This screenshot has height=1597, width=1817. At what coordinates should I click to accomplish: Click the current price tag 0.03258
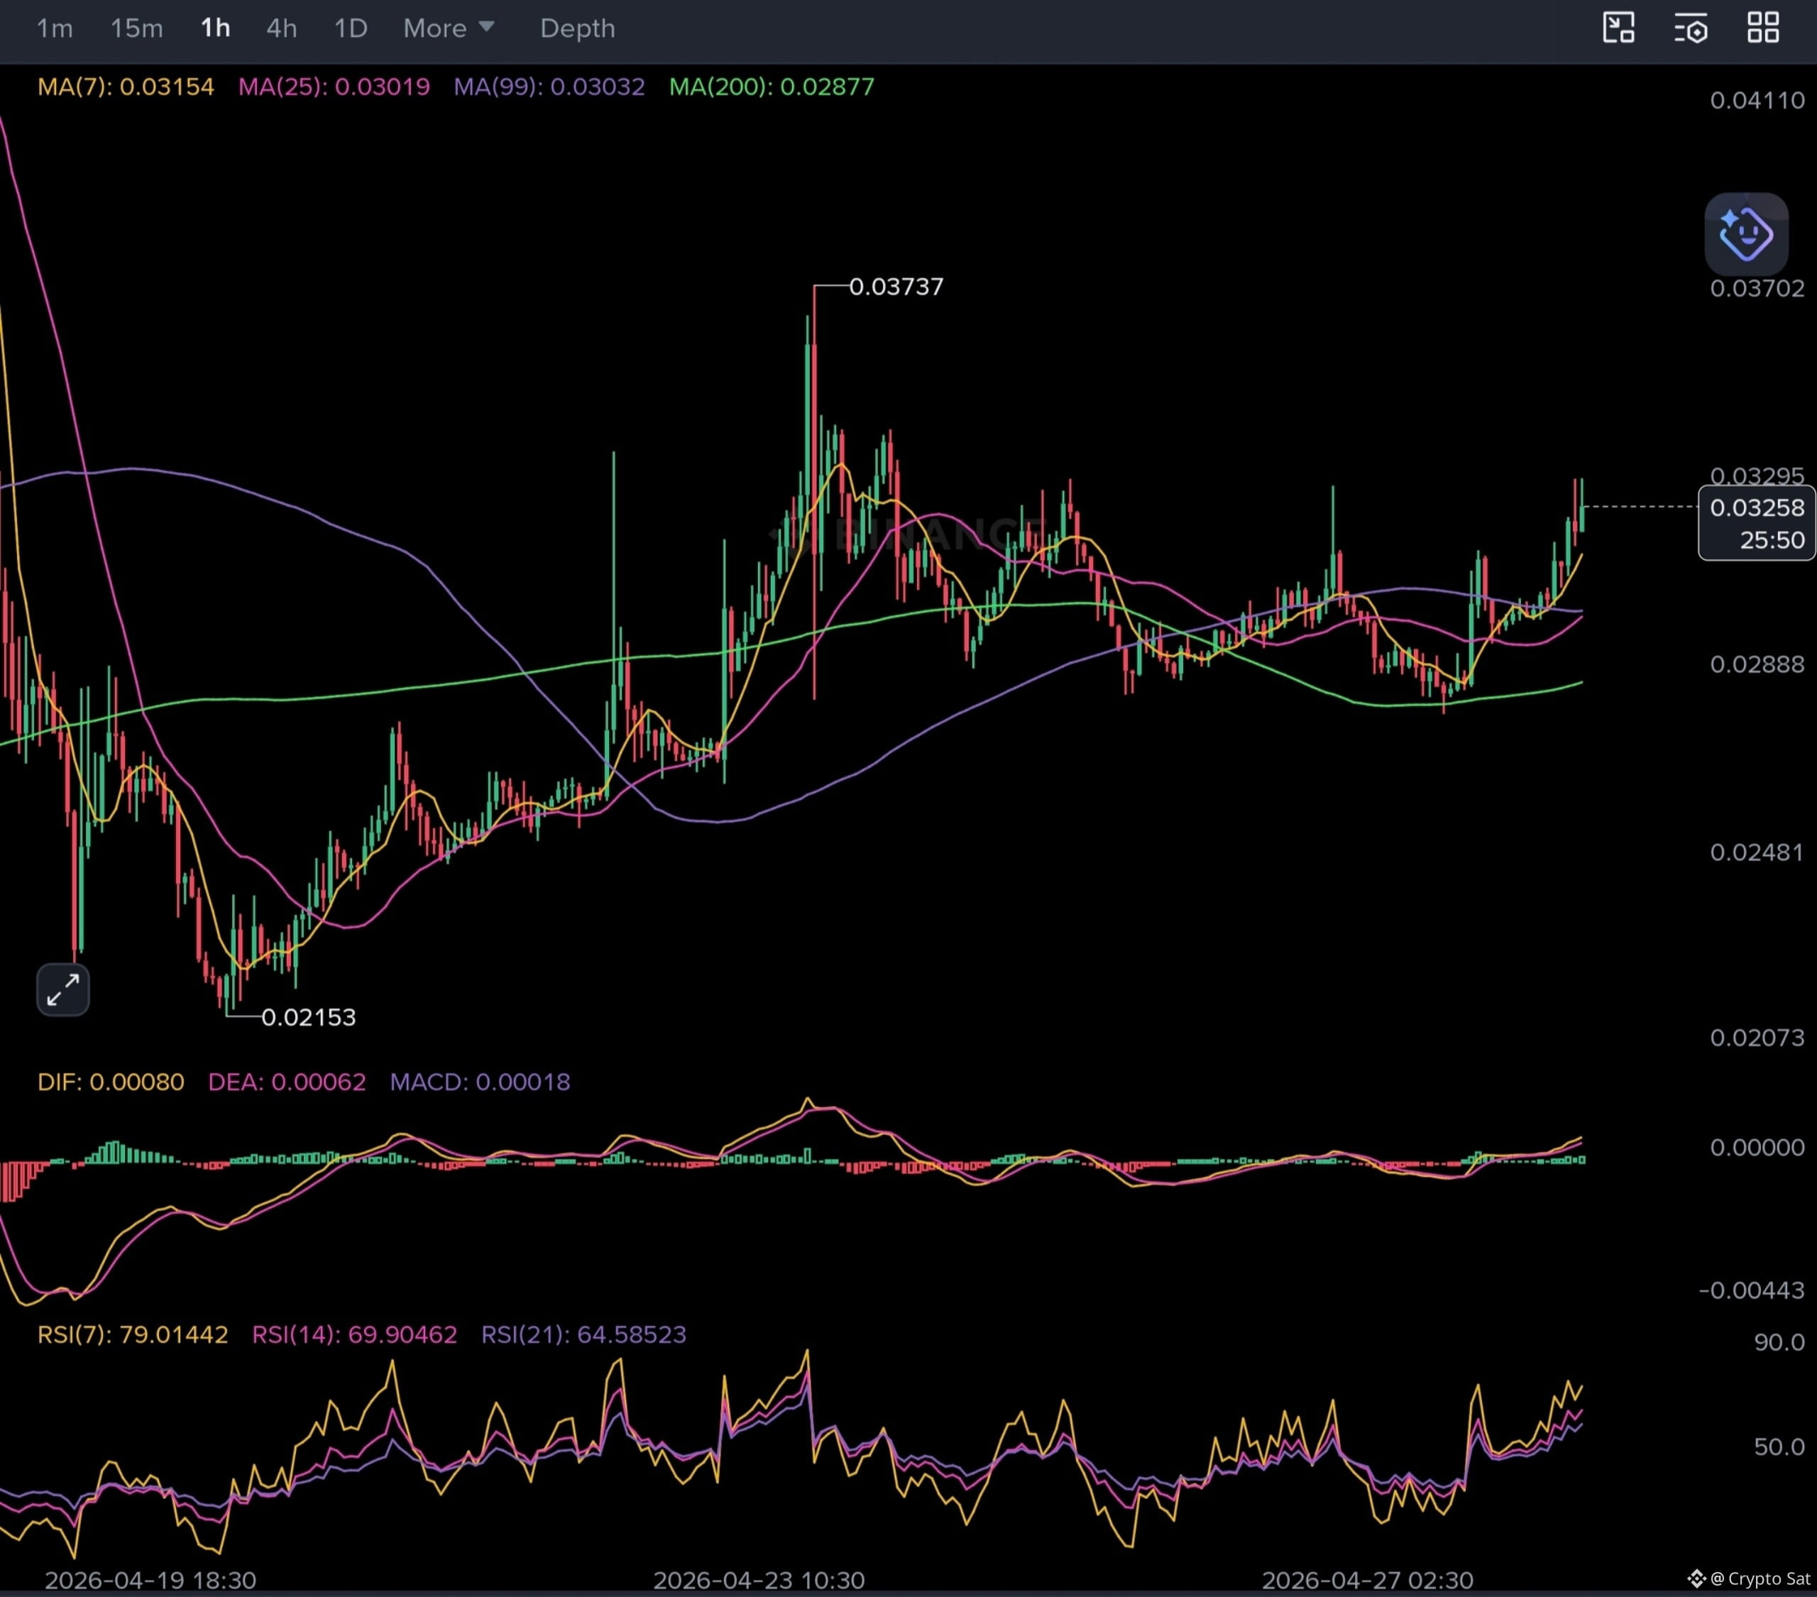pyautogui.click(x=1757, y=524)
